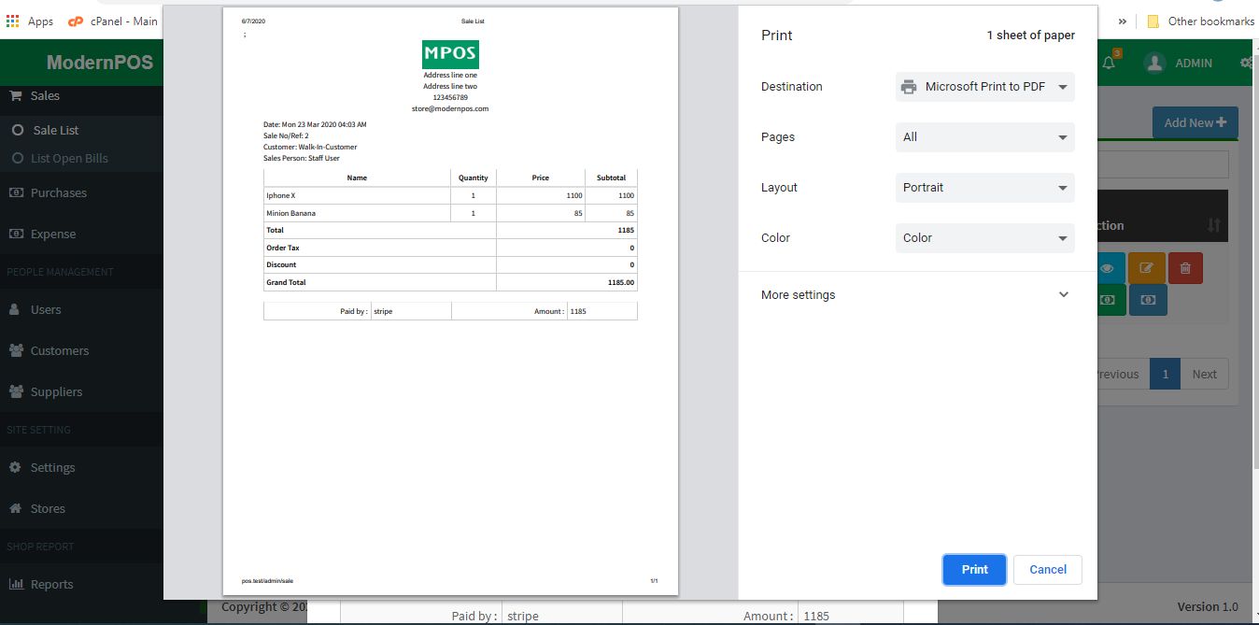Image resolution: width=1259 pixels, height=625 pixels.
Task: Click the Settings gear icon in sidebar
Action: tap(15, 467)
